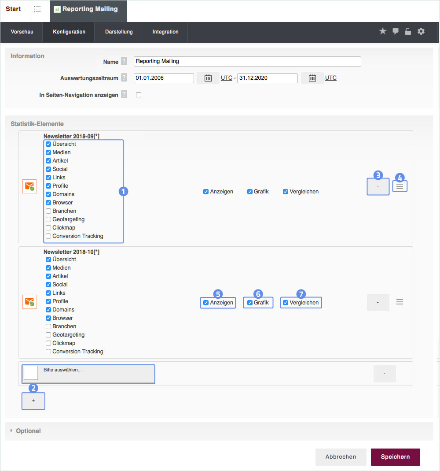The height and width of the screenshot is (471, 440).
Task: Toggle In Seiten-Navigation anzeigen checkbox
Action: (139, 95)
